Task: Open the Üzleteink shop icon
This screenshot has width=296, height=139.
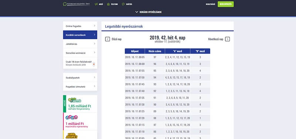Action: 108,4
